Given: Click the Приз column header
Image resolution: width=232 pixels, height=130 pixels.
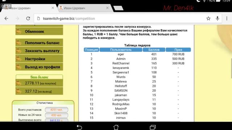Looking at the screenshot, I should 178,50.
